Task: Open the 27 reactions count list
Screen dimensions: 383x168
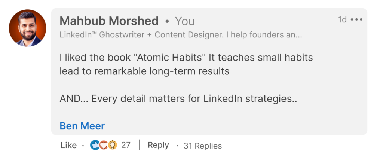Action: click(x=126, y=145)
